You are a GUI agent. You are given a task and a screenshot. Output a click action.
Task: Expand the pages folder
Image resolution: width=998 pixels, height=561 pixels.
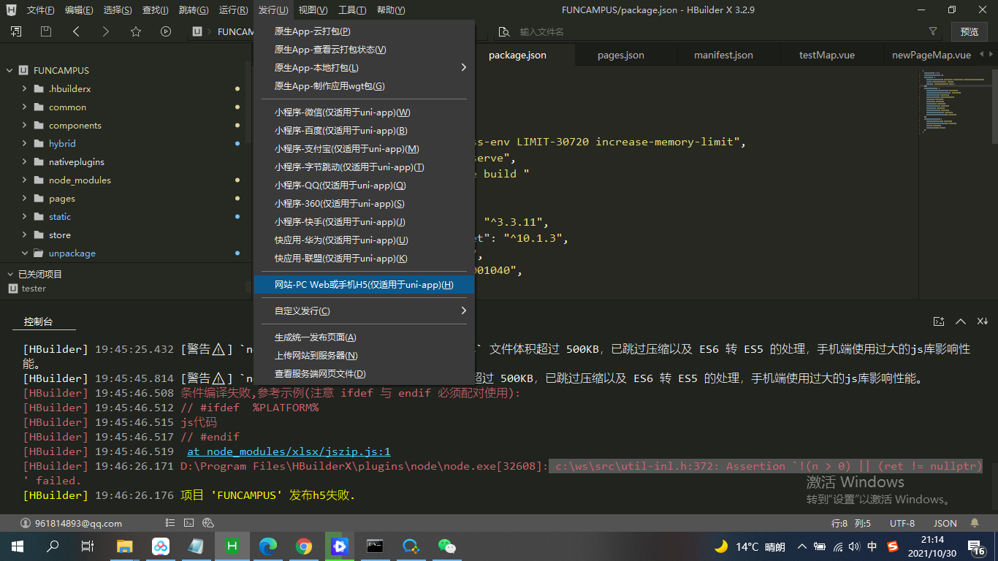[24, 199]
